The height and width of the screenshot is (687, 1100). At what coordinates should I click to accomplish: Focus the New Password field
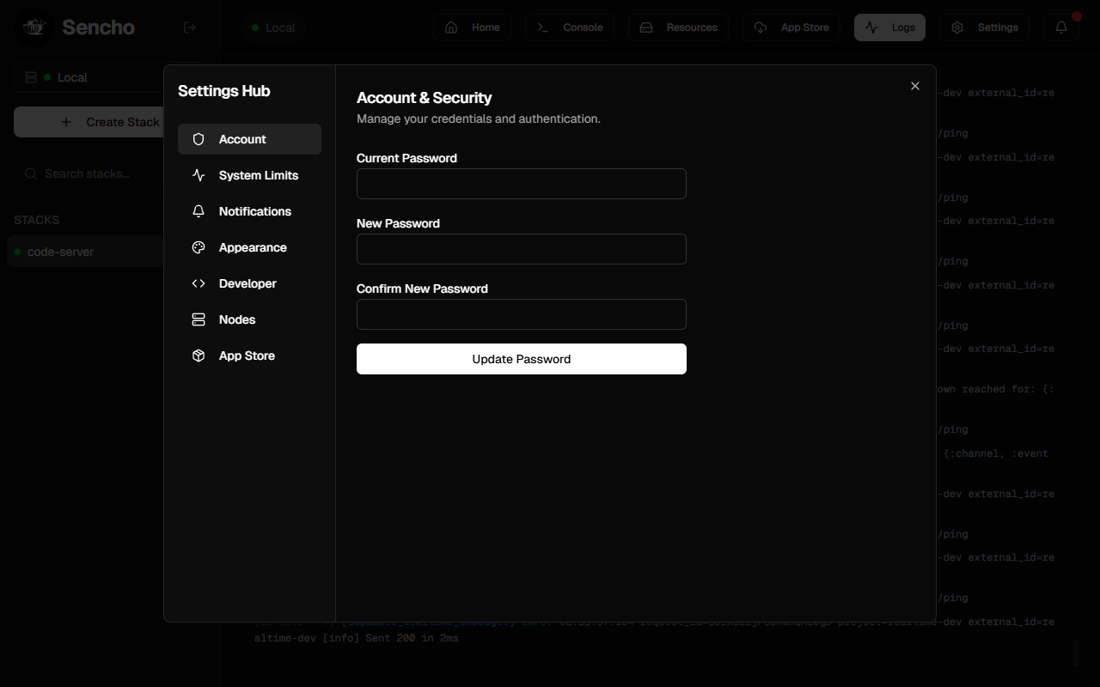tap(522, 249)
